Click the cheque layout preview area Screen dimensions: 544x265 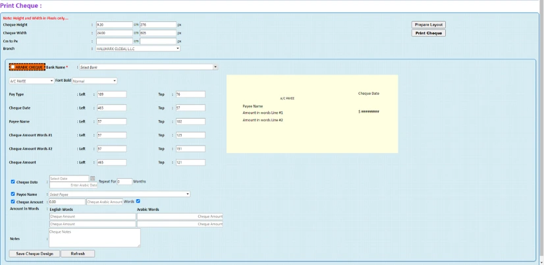(x=312, y=113)
